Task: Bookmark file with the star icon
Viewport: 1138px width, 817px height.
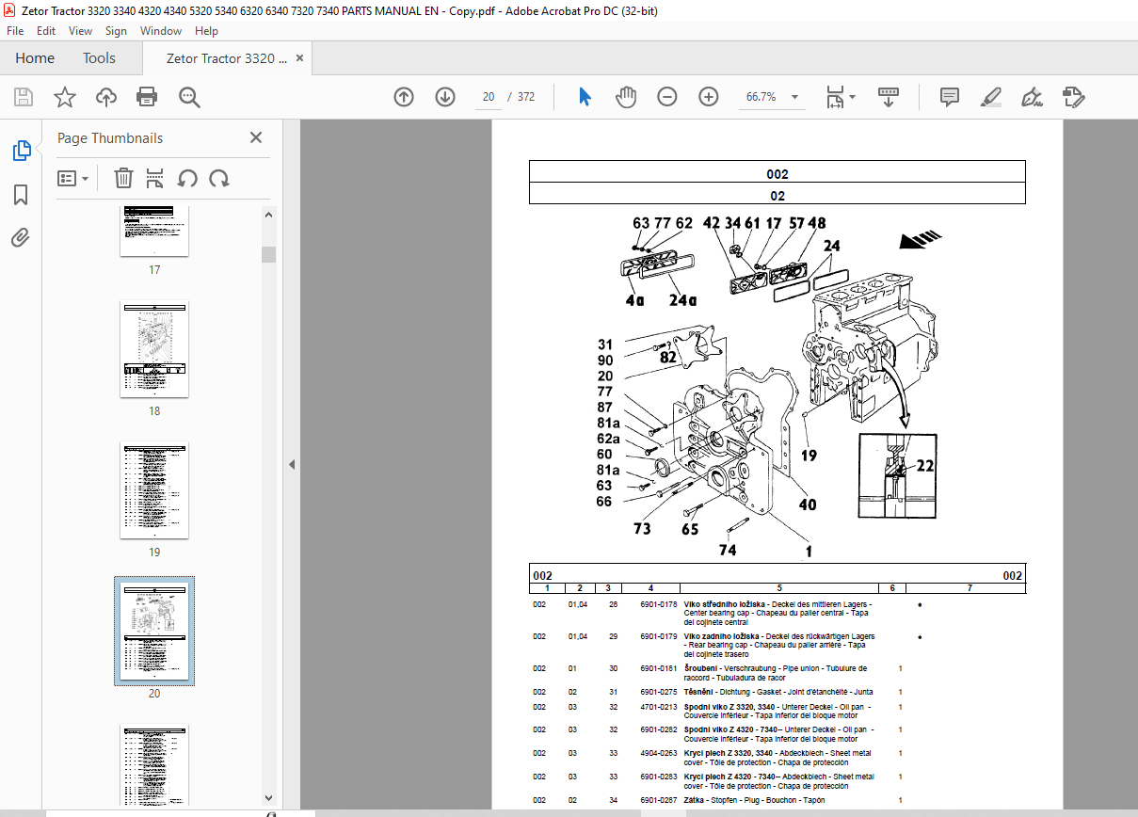Action: click(64, 97)
